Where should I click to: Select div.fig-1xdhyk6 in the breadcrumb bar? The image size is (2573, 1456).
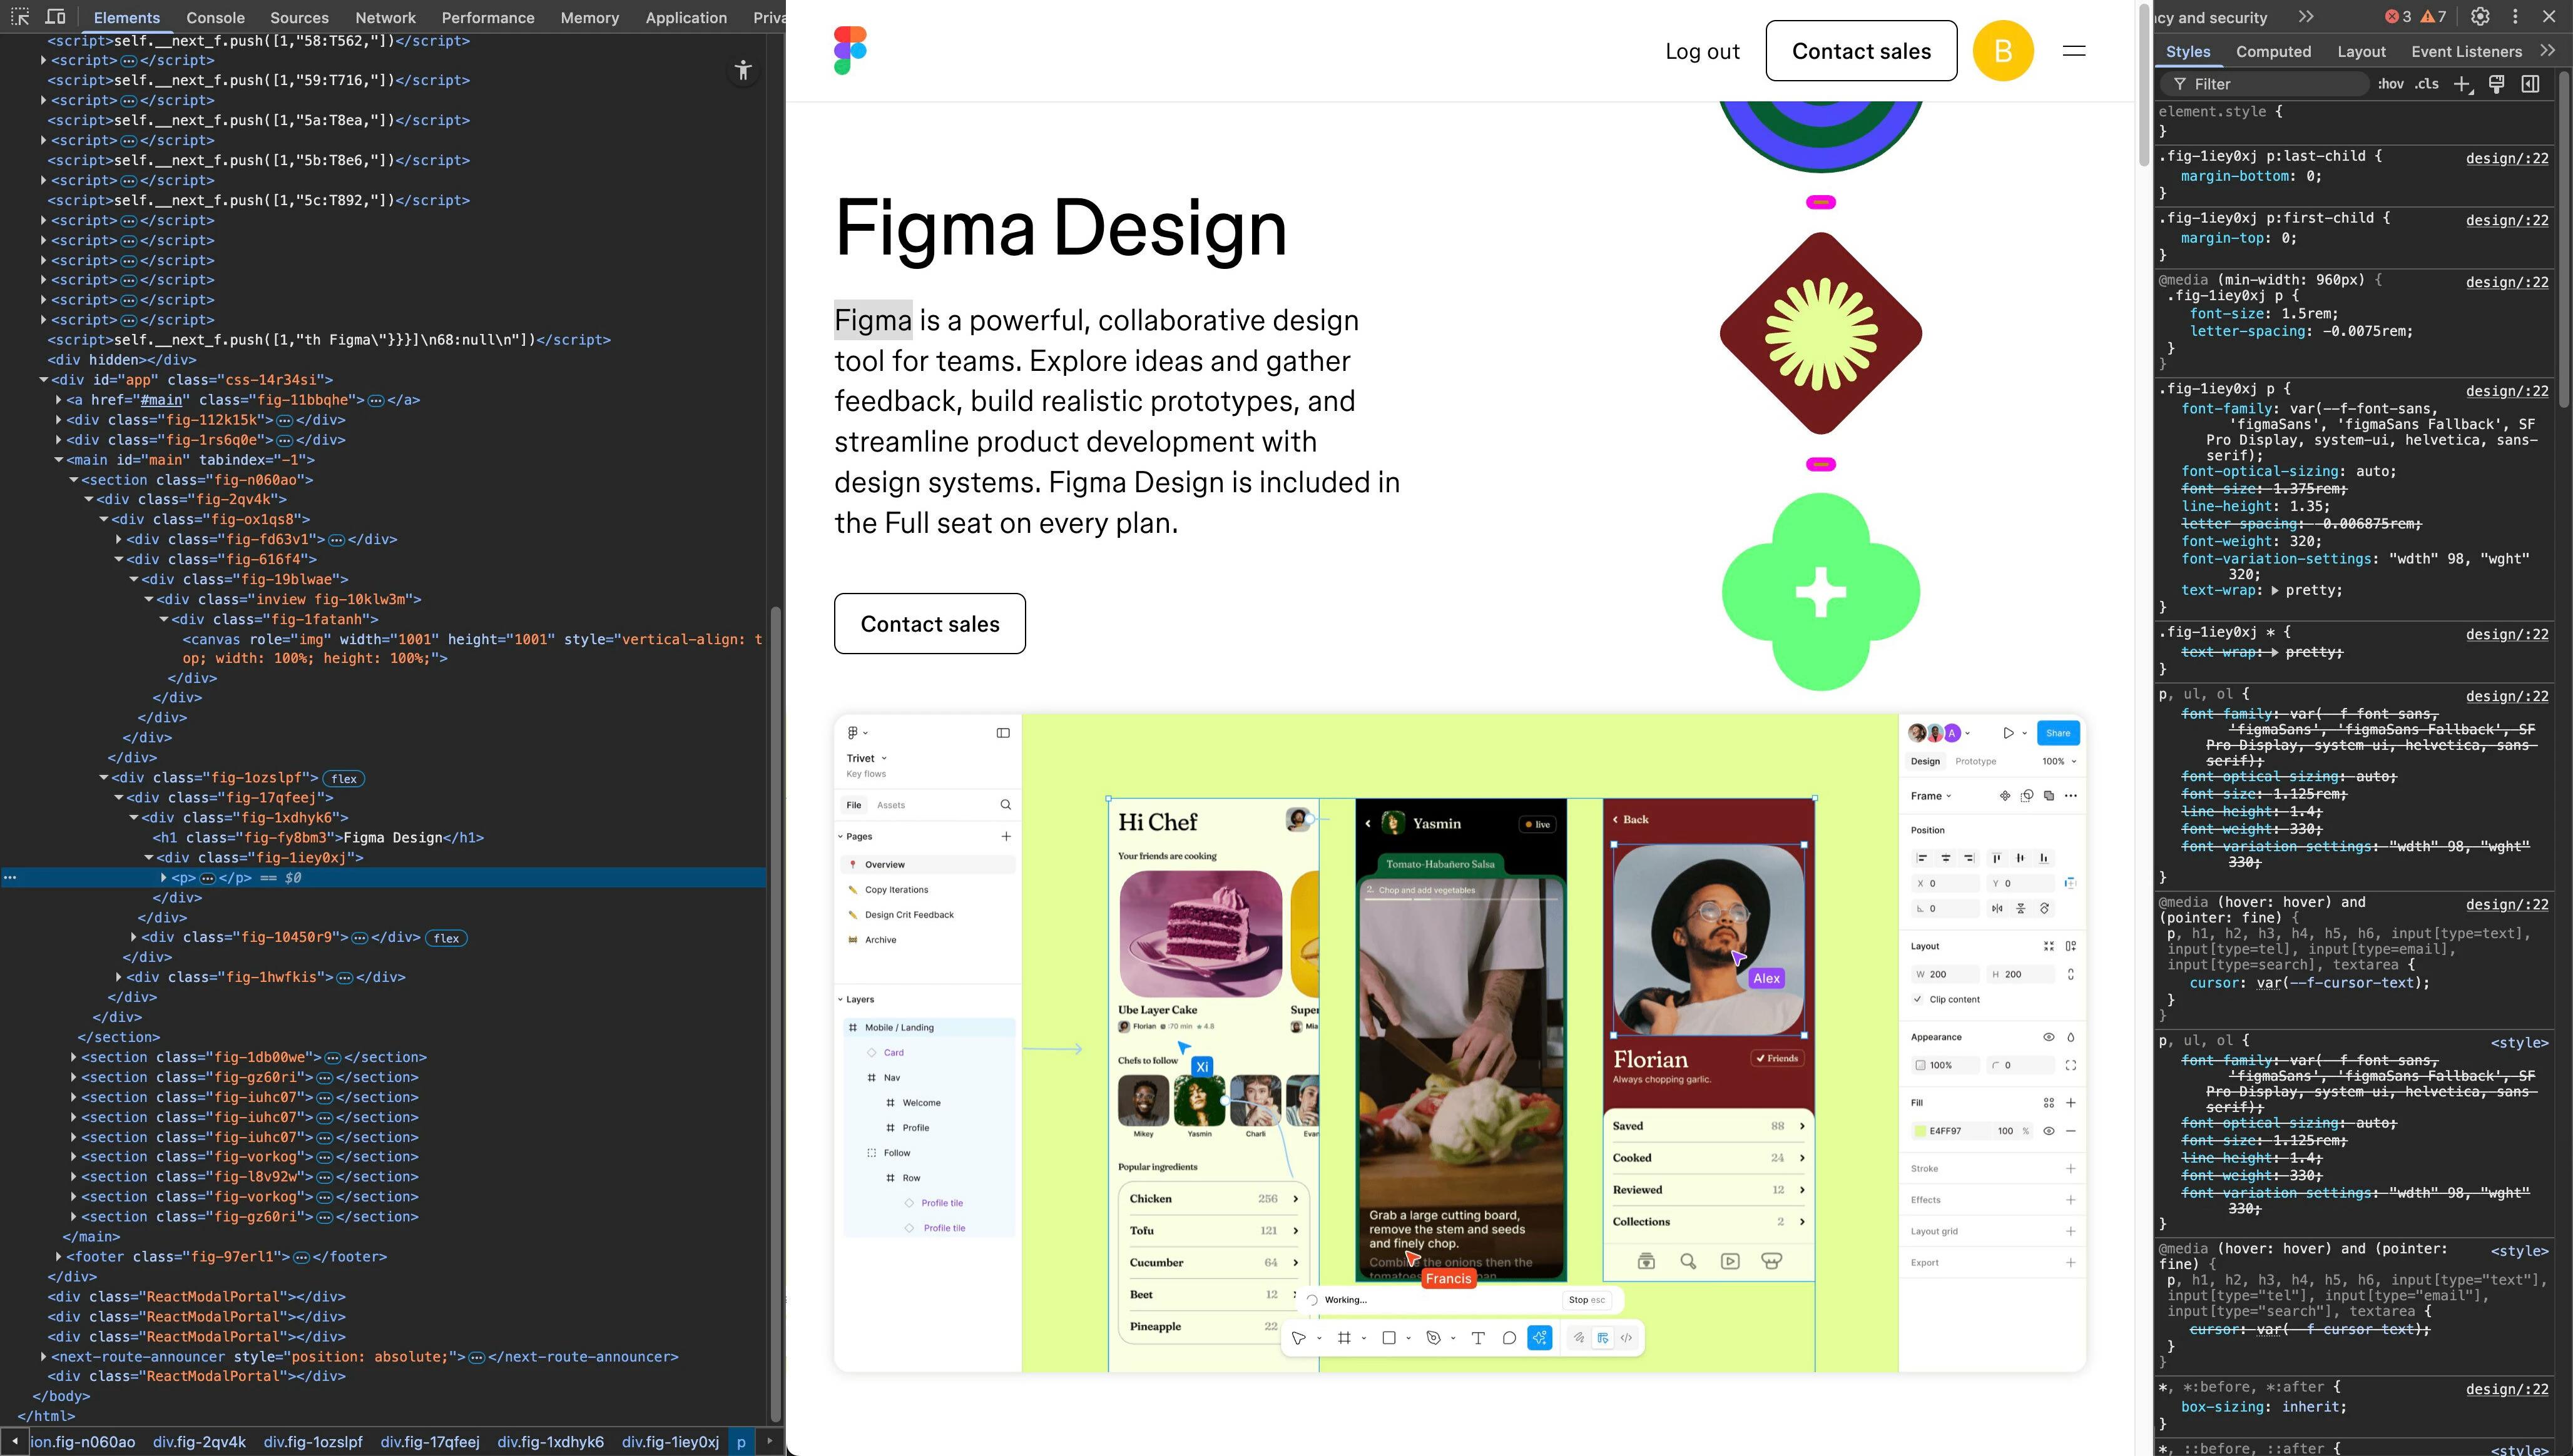[550, 1442]
